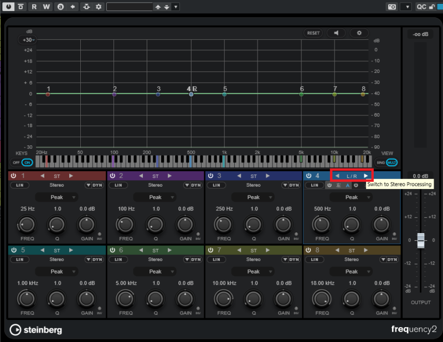This screenshot has width=443, height=342.
Task: Open toolbar gear settings icon
Action: 99,7
